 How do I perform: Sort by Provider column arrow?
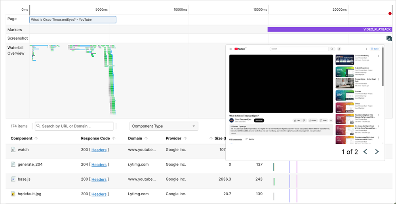[185, 138]
